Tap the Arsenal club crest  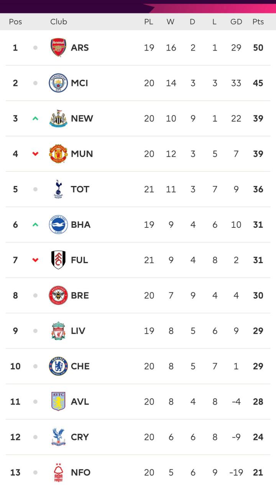[58, 48]
